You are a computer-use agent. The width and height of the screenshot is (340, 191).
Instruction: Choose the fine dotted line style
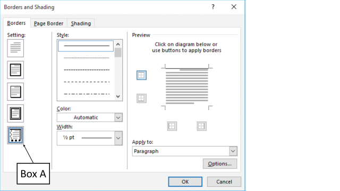coord(86,58)
